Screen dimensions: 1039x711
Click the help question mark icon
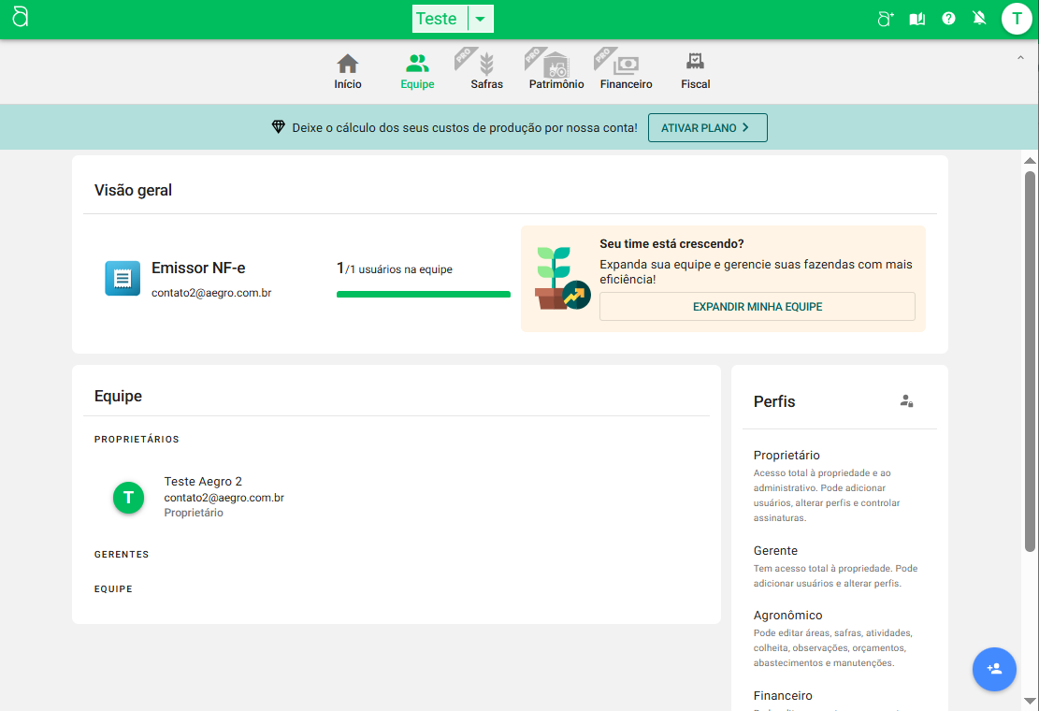(948, 19)
